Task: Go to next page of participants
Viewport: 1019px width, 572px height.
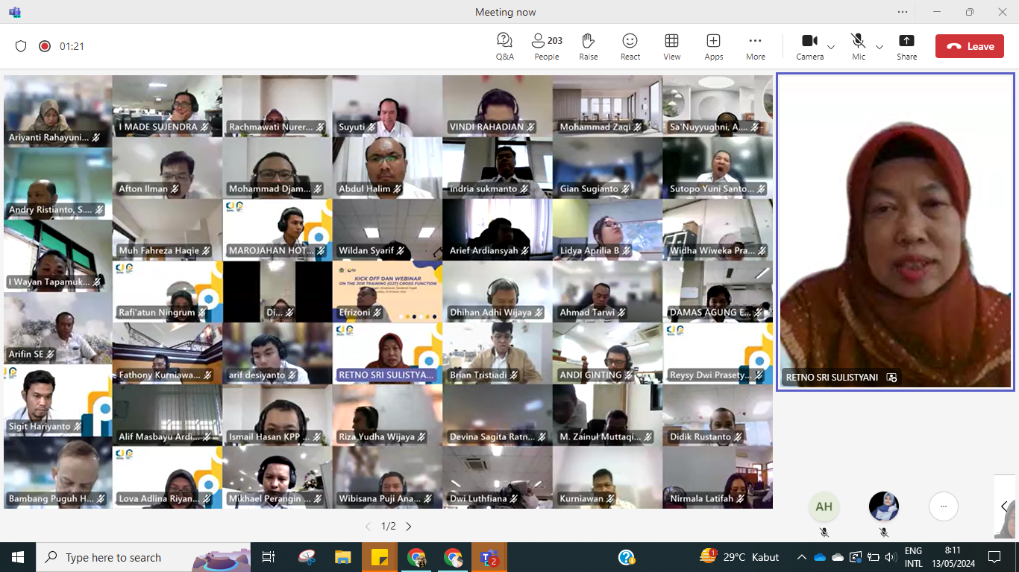Action: tap(409, 527)
